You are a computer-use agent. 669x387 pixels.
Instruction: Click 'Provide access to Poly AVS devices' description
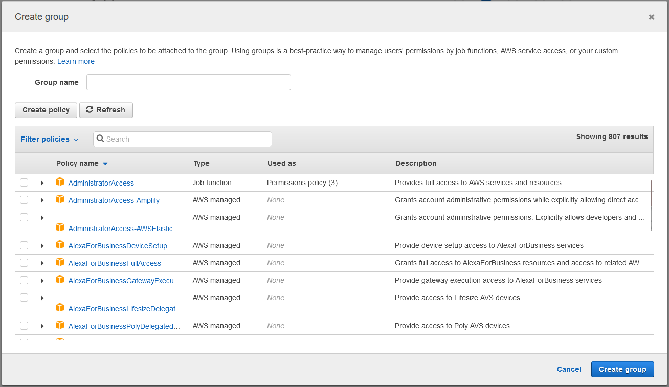click(452, 326)
